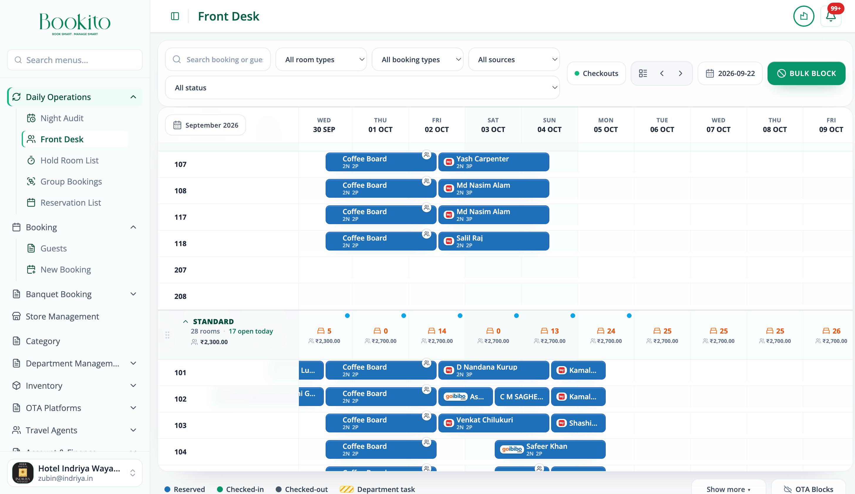Click availability count 24 for 05 OCT
The image size is (855, 494).
pyautogui.click(x=606, y=331)
